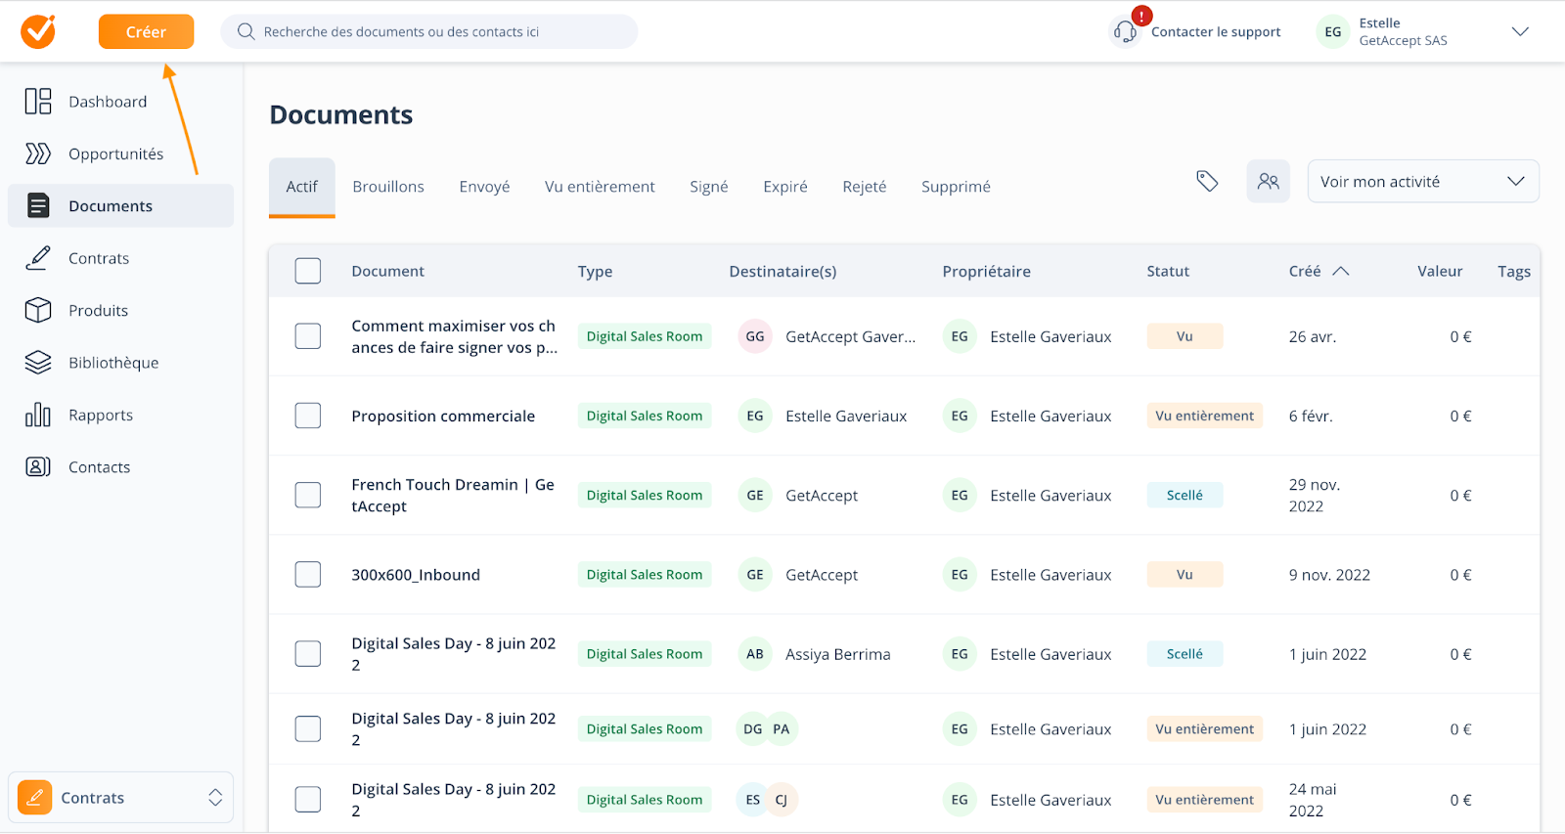Check the 24 mai 2022 row checkbox
This screenshot has height=834, width=1565.
point(308,799)
